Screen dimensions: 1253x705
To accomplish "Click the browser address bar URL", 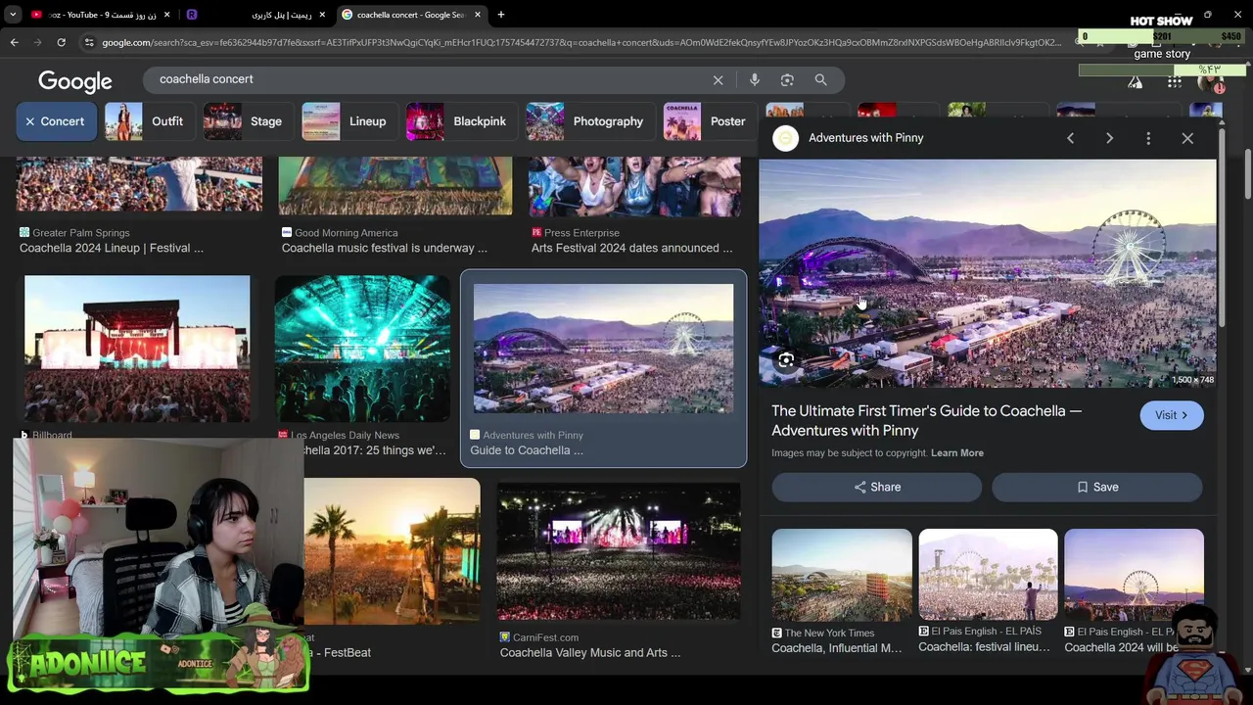I will click(x=580, y=42).
